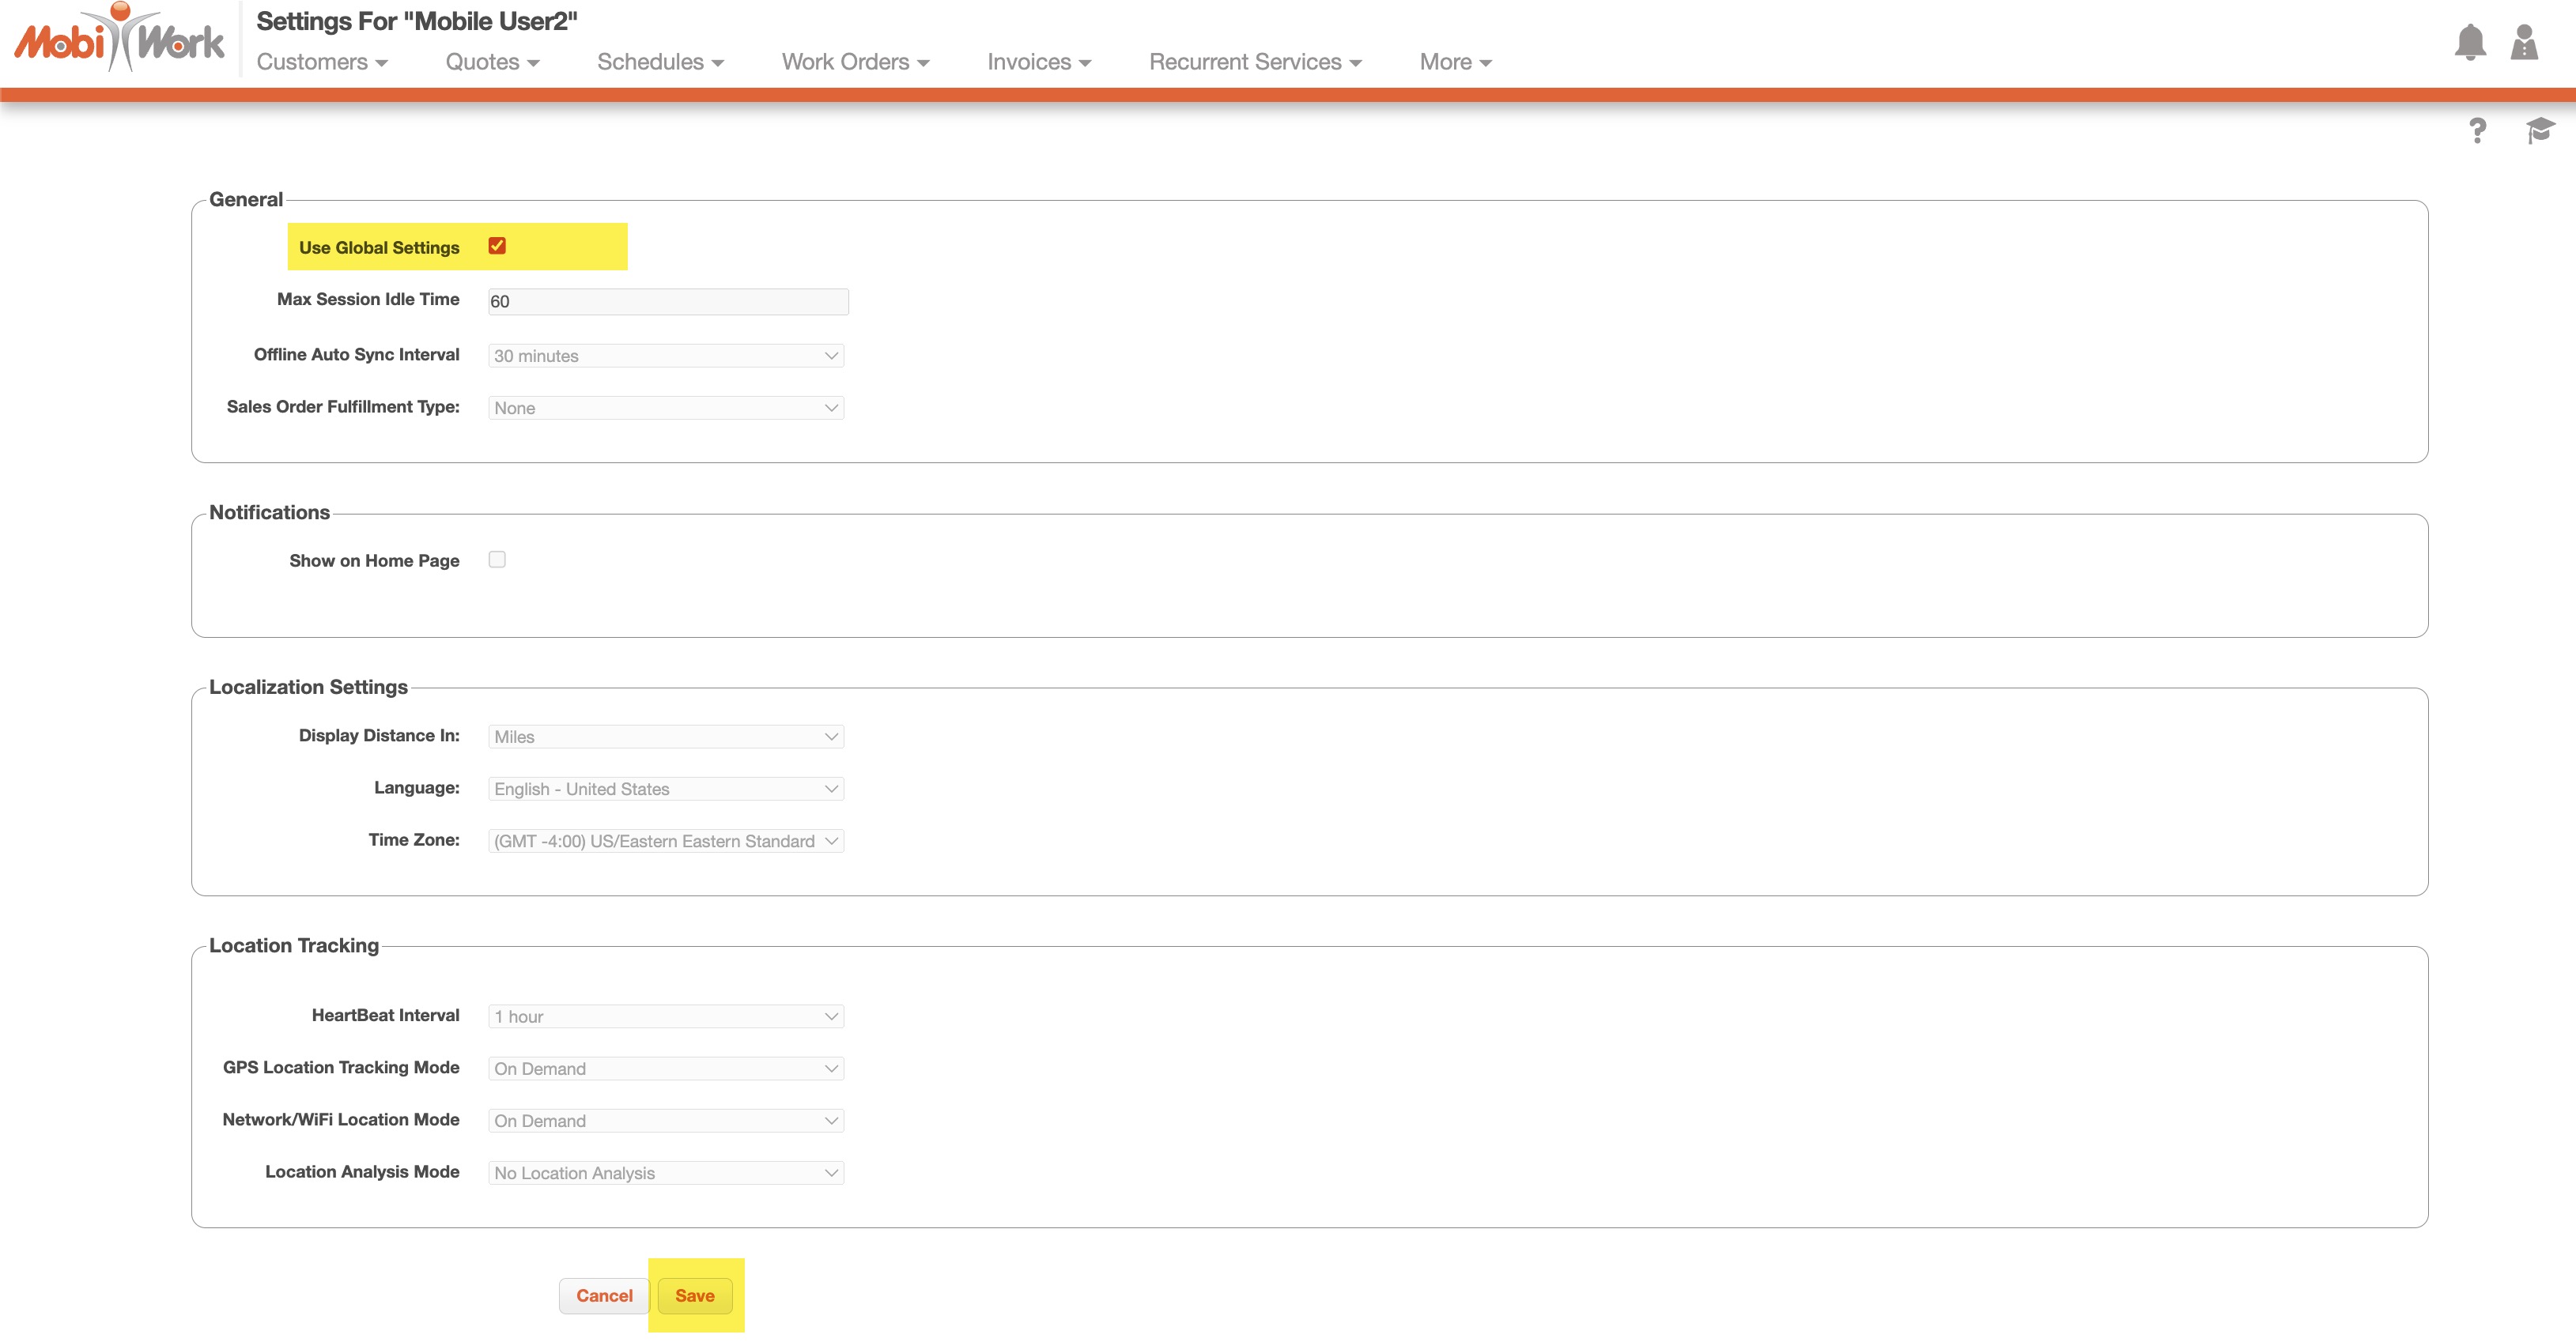Image resolution: width=2576 pixels, height=1342 pixels.
Task: Open the Offline Auto Sync Interval dropdown
Action: [666, 356]
